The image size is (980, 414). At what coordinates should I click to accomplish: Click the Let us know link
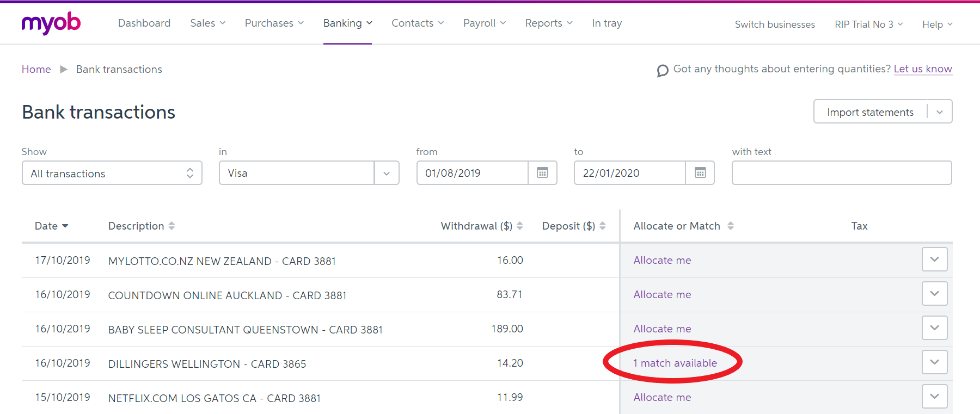(x=923, y=69)
